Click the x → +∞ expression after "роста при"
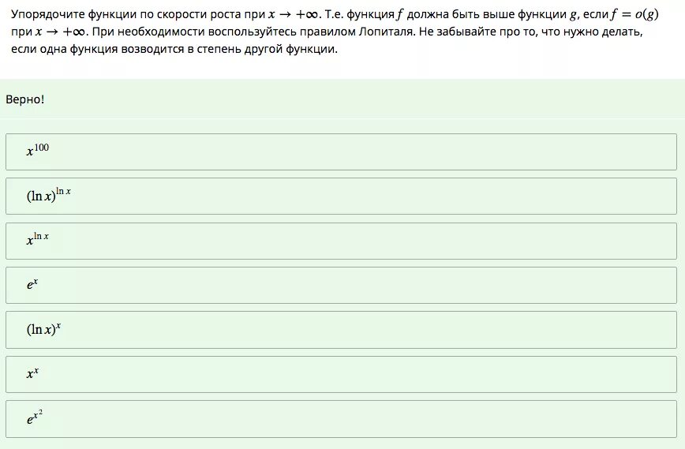The height and width of the screenshot is (449, 685). (x=293, y=14)
